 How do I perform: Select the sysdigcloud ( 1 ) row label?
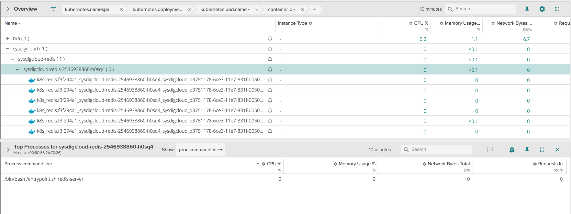[x=30, y=49]
